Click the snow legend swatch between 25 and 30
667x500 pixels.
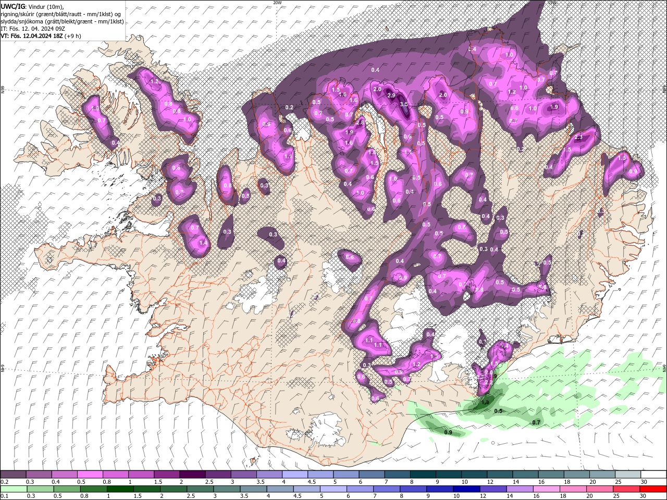point(628,474)
